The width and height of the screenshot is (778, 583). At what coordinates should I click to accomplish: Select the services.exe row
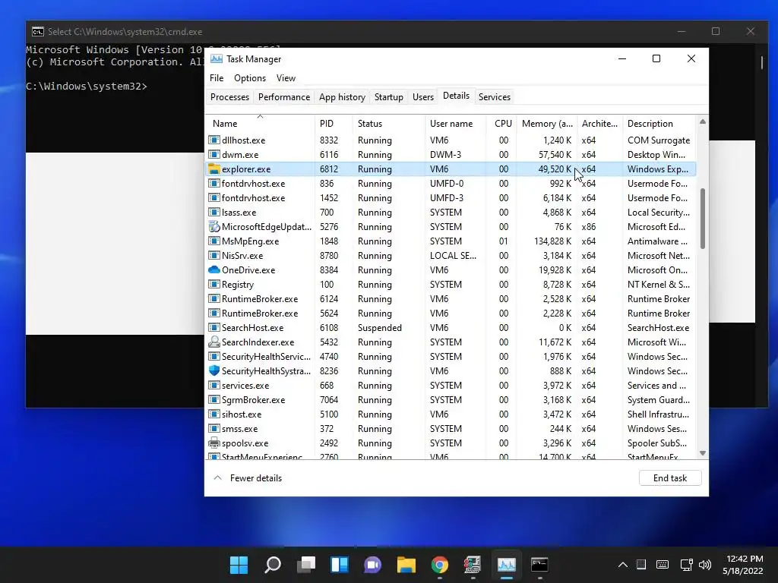pos(451,385)
